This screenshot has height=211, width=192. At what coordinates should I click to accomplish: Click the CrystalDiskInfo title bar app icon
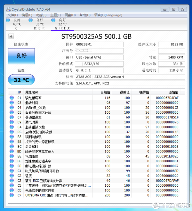pos(8,9)
